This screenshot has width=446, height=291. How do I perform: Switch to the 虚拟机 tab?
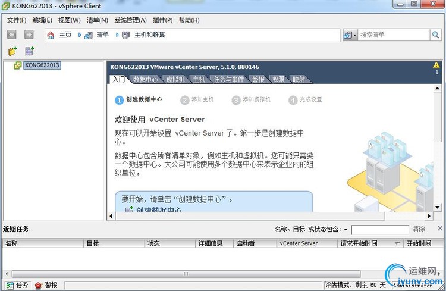click(175, 79)
